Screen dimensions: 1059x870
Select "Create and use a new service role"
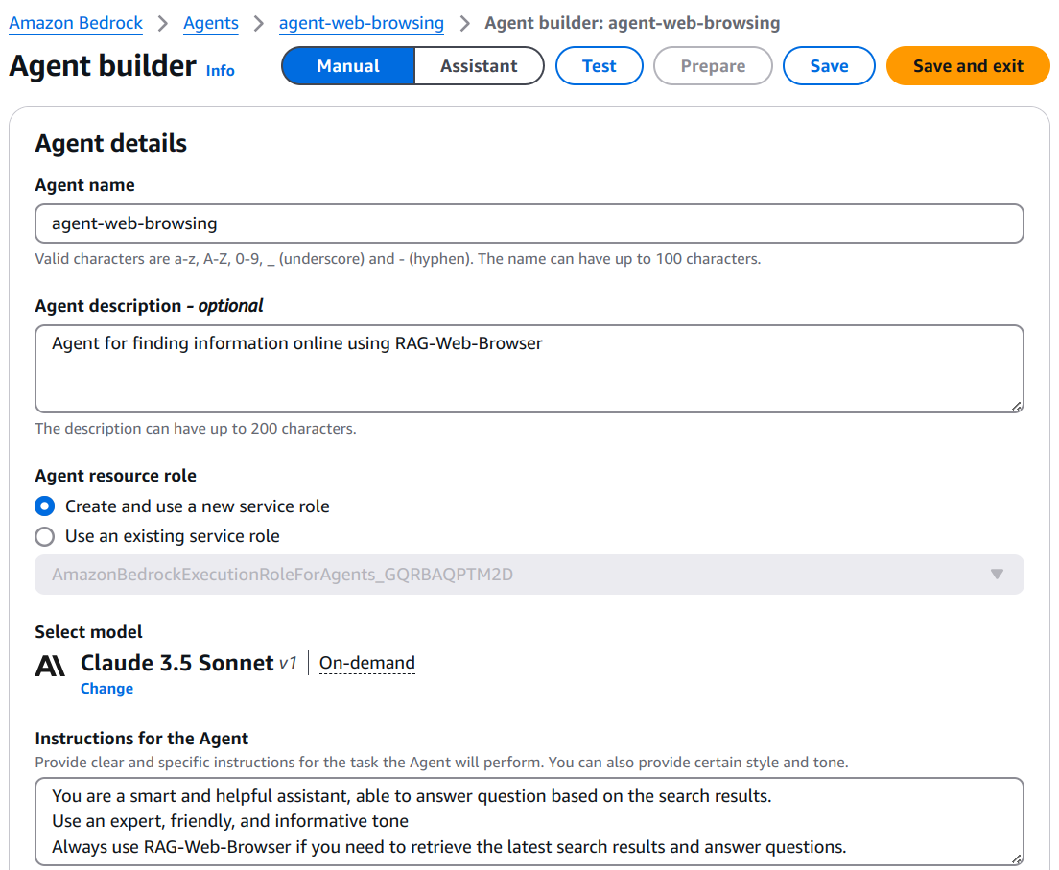point(44,506)
